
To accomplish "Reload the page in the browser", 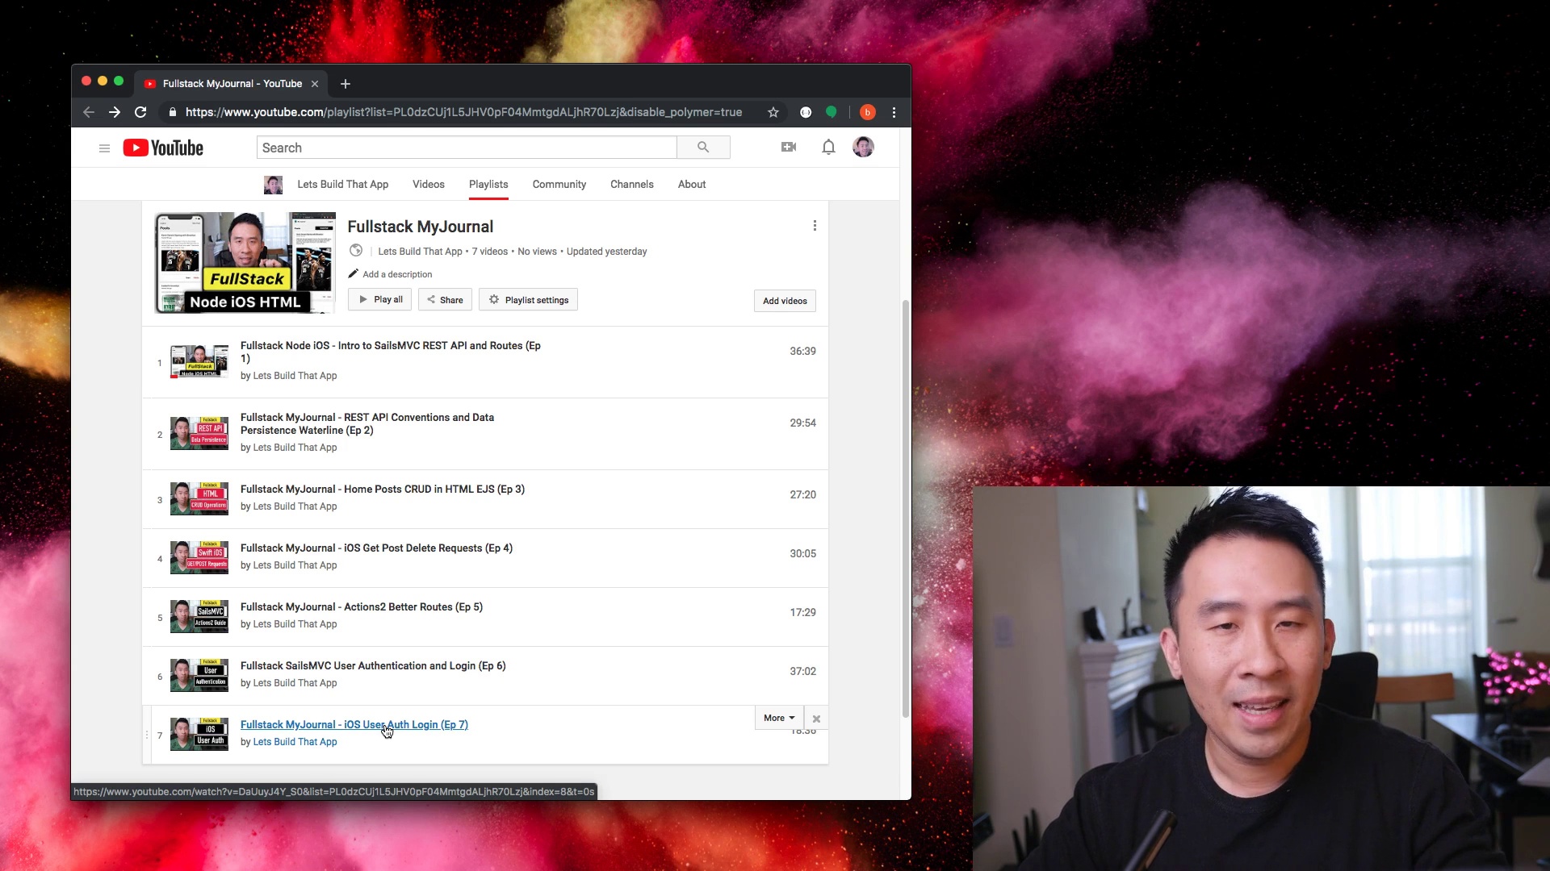I will pyautogui.click(x=140, y=112).
